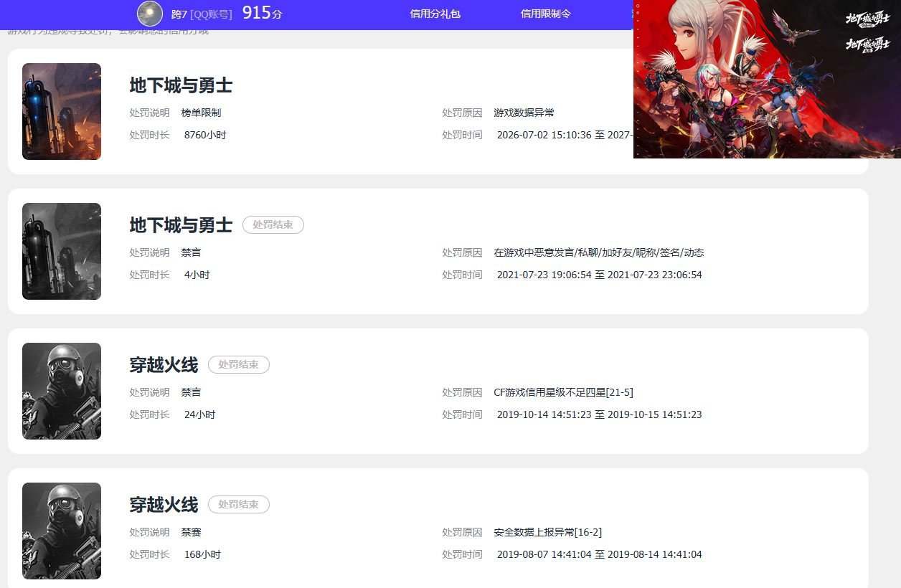Select the 8760小时 duration value
The image size is (901, 588).
pos(205,135)
